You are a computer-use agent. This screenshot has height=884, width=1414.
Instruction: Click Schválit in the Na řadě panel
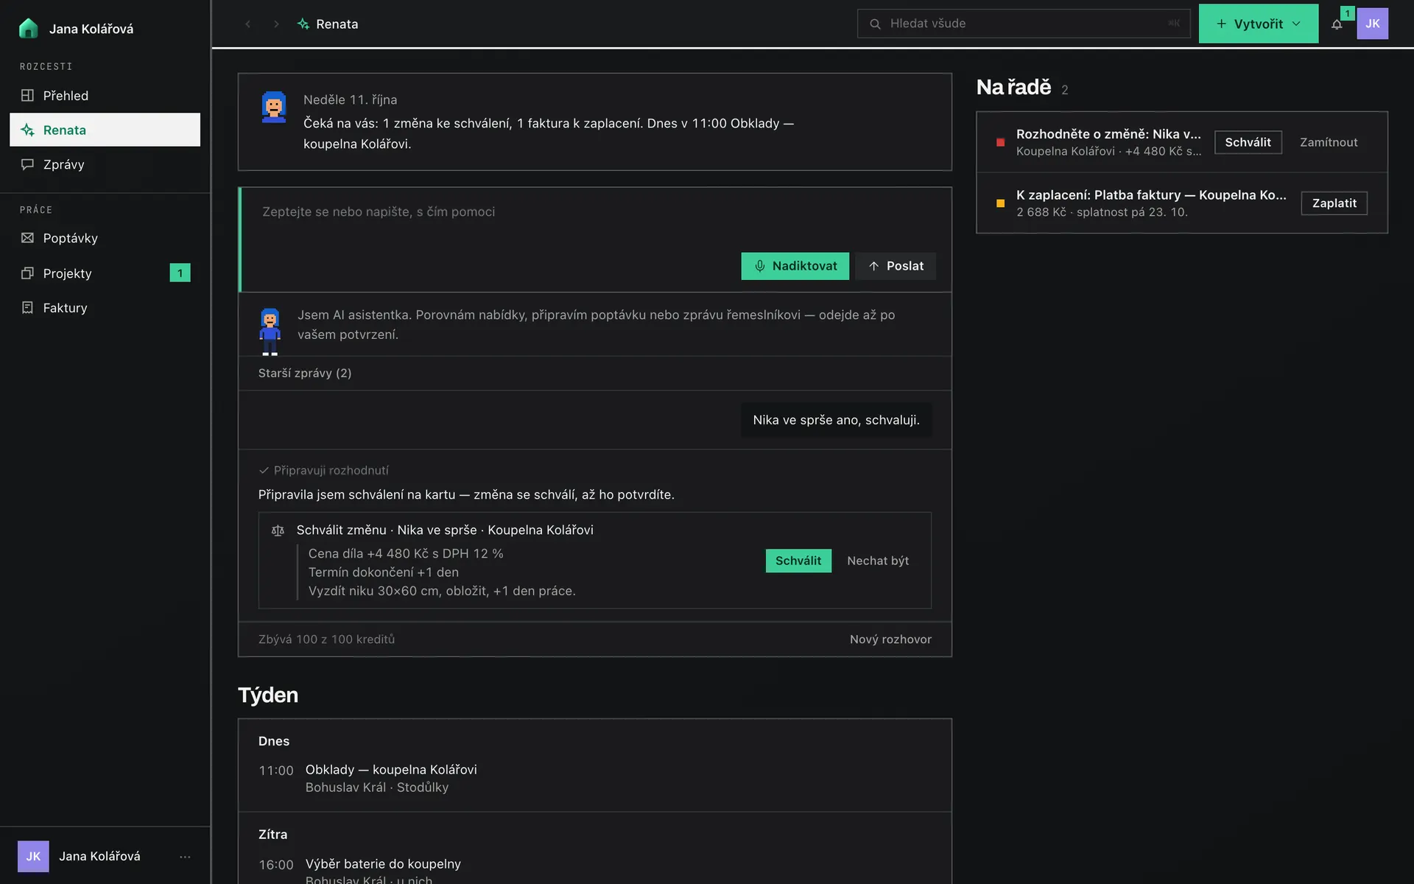(x=1248, y=142)
